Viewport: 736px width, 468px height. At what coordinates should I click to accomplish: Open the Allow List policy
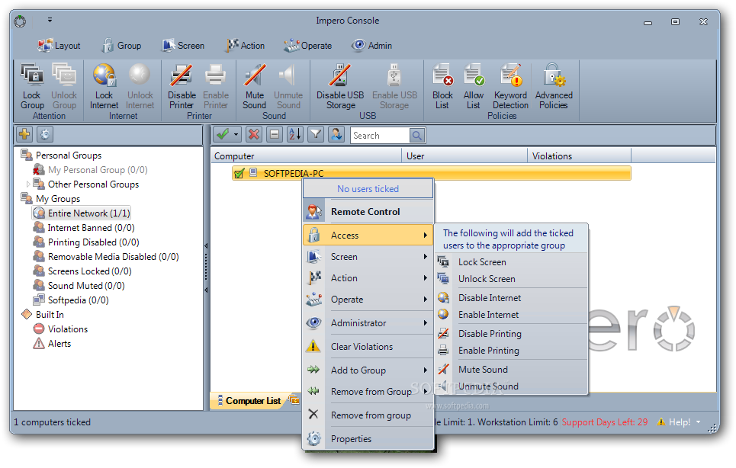pyautogui.click(x=473, y=87)
